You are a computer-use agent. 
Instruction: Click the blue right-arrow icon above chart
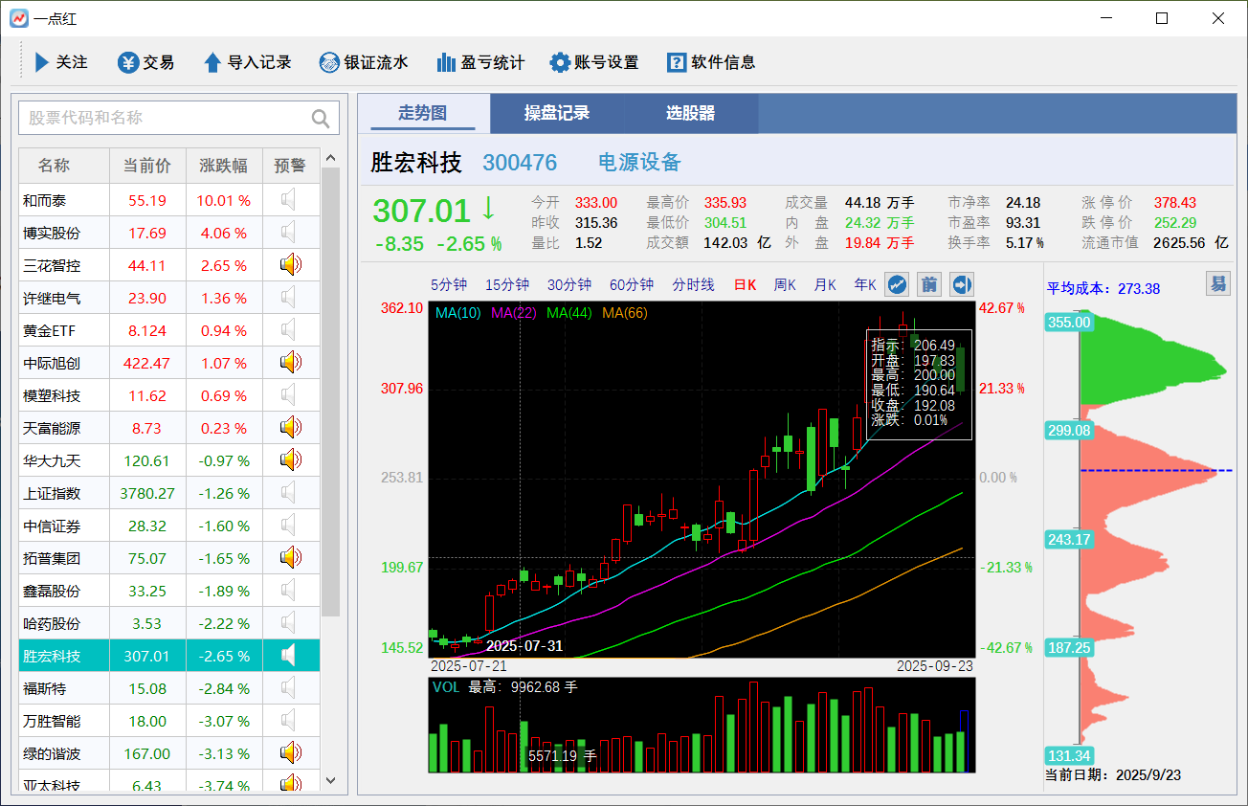point(962,284)
